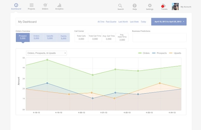Viewport: 201px width, 130px height.
Task: Open the Help question mark icon
Action: tap(134, 6)
